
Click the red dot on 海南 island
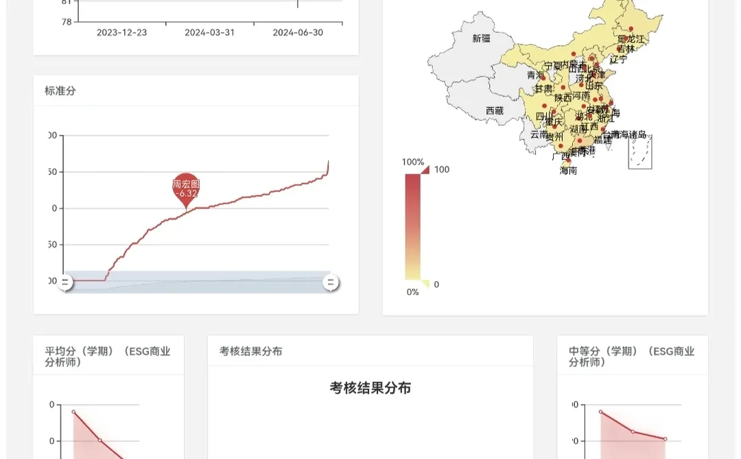point(568,161)
